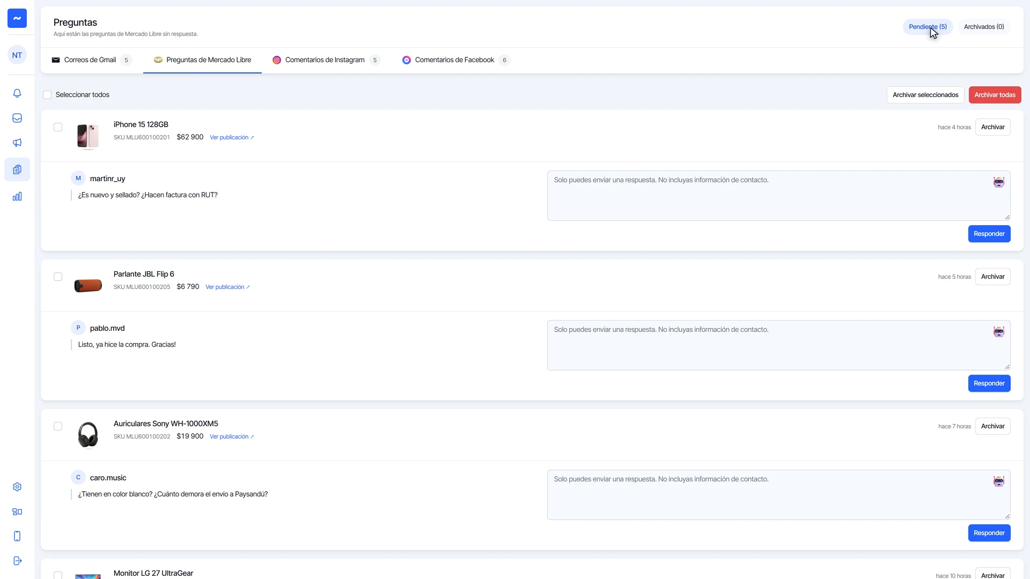
Task: Click the blue app logo icon
Action: [x=17, y=18]
